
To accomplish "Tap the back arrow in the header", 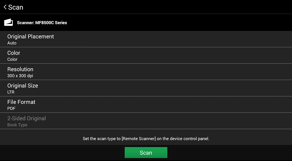I will tap(5, 7).
